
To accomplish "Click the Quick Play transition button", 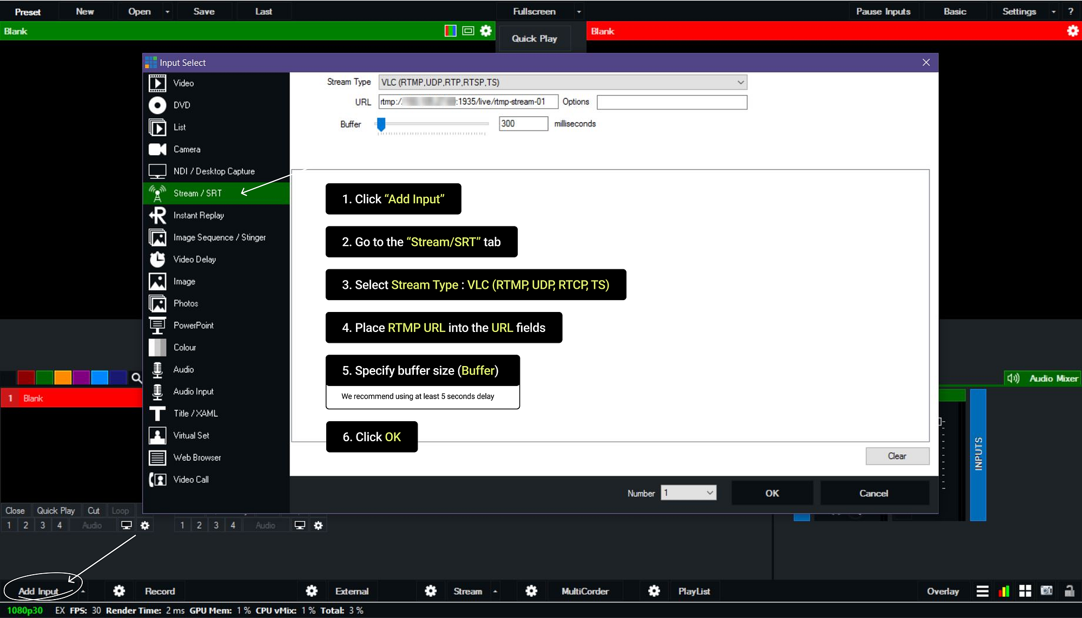I will click(x=534, y=38).
